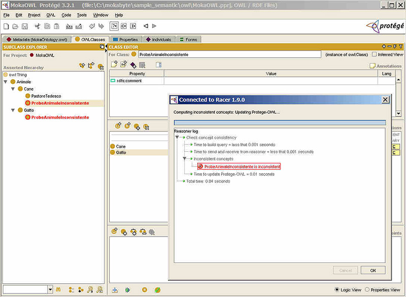Click the rdfs:comment value cell

[x=271, y=81]
